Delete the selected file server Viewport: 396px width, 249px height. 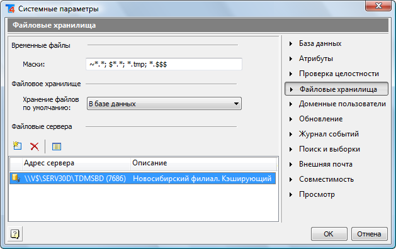[35, 147]
